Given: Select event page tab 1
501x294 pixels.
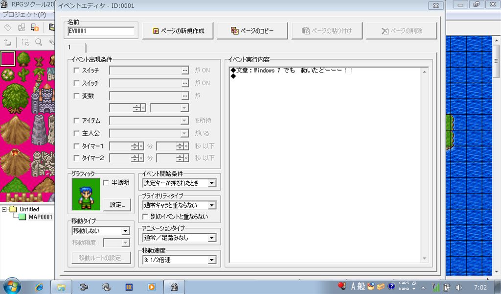Looking at the screenshot, I should pyautogui.click(x=75, y=48).
